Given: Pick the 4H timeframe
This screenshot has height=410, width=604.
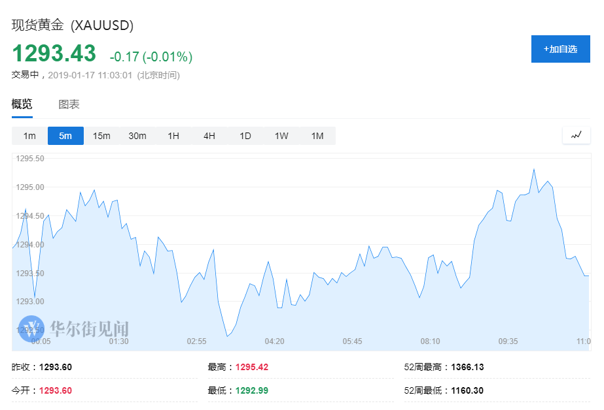Looking at the screenshot, I should pos(209,136).
